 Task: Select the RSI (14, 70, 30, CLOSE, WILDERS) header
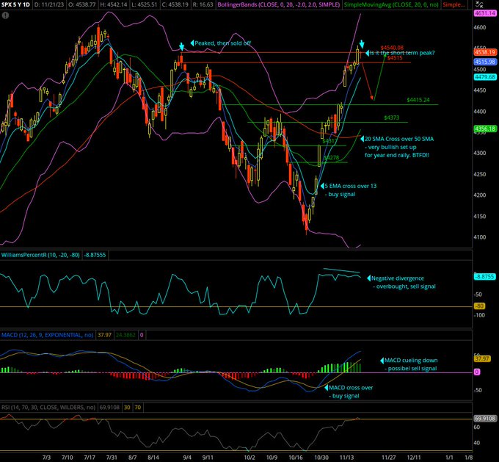point(48,407)
